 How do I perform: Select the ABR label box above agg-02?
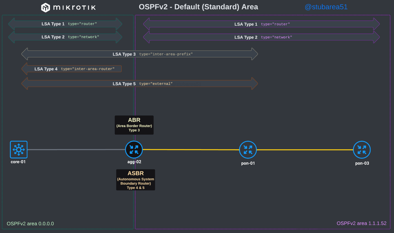pyautogui.click(x=134, y=125)
